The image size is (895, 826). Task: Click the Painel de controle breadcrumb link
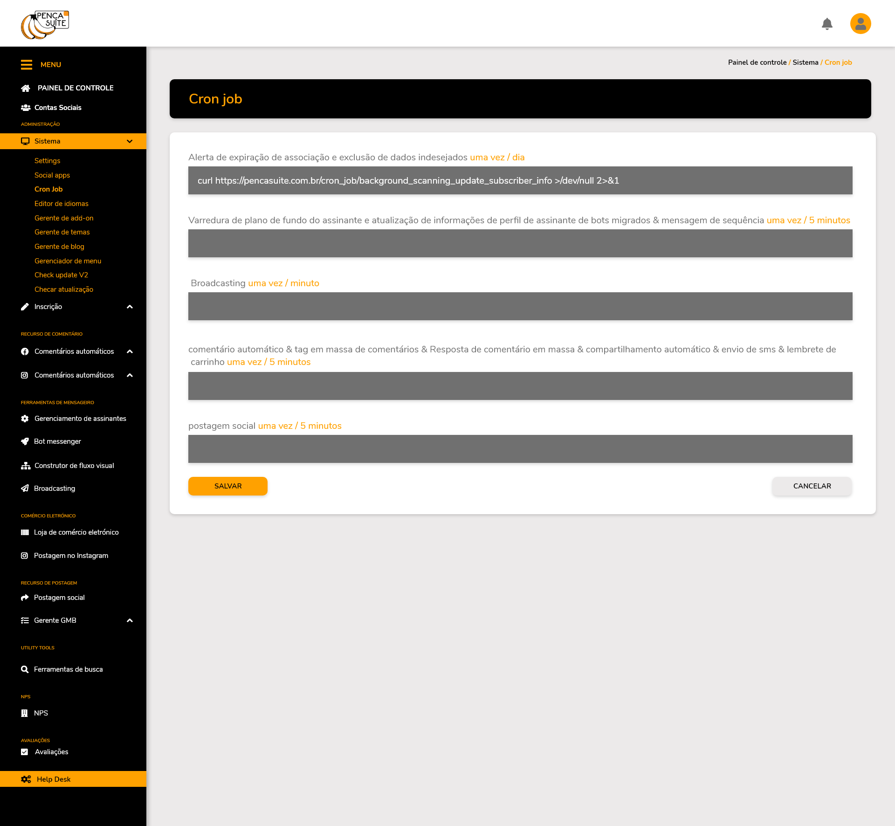click(757, 62)
